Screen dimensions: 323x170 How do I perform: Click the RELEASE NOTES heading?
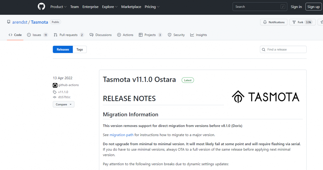[129, 98]
